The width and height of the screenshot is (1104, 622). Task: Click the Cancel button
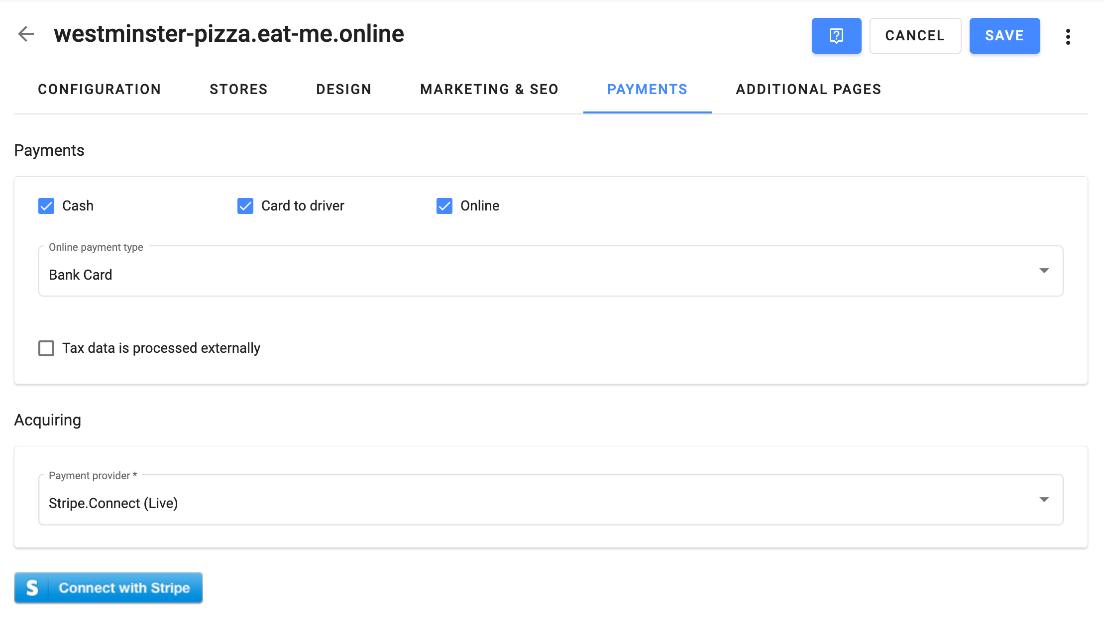915,36
